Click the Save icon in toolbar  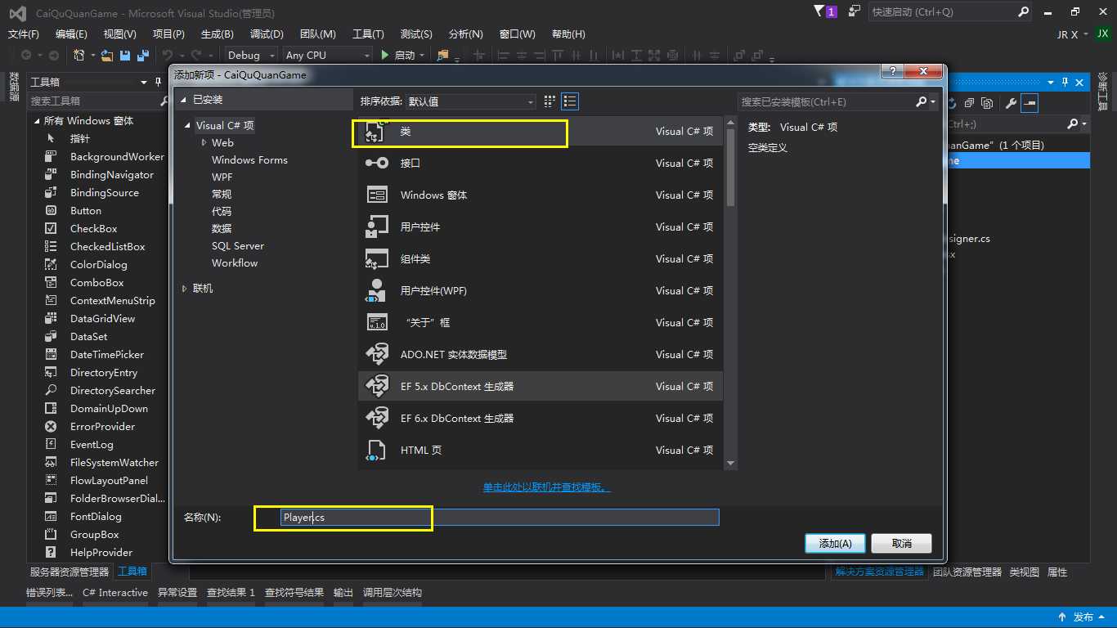(x=124, y=55)
